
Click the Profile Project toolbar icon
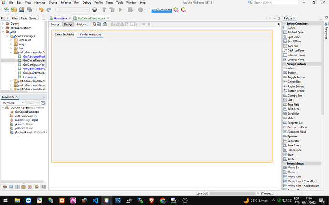tap(140, 10)
